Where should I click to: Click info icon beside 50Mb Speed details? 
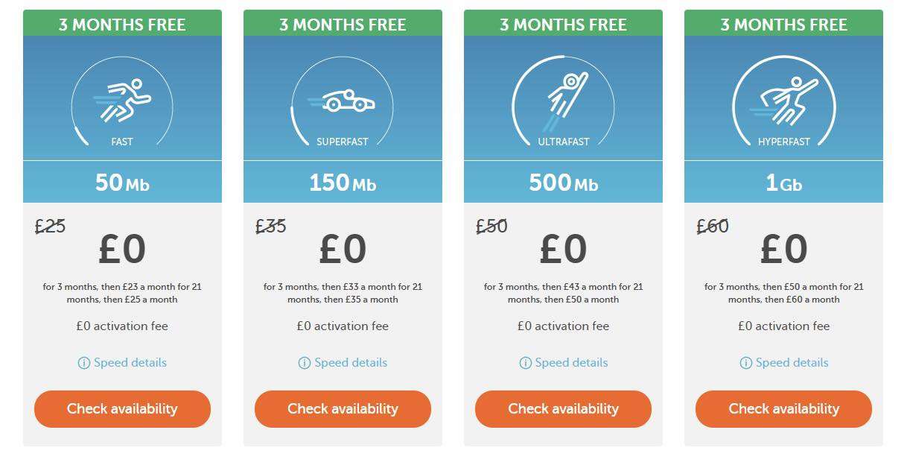tap(84, 363)
